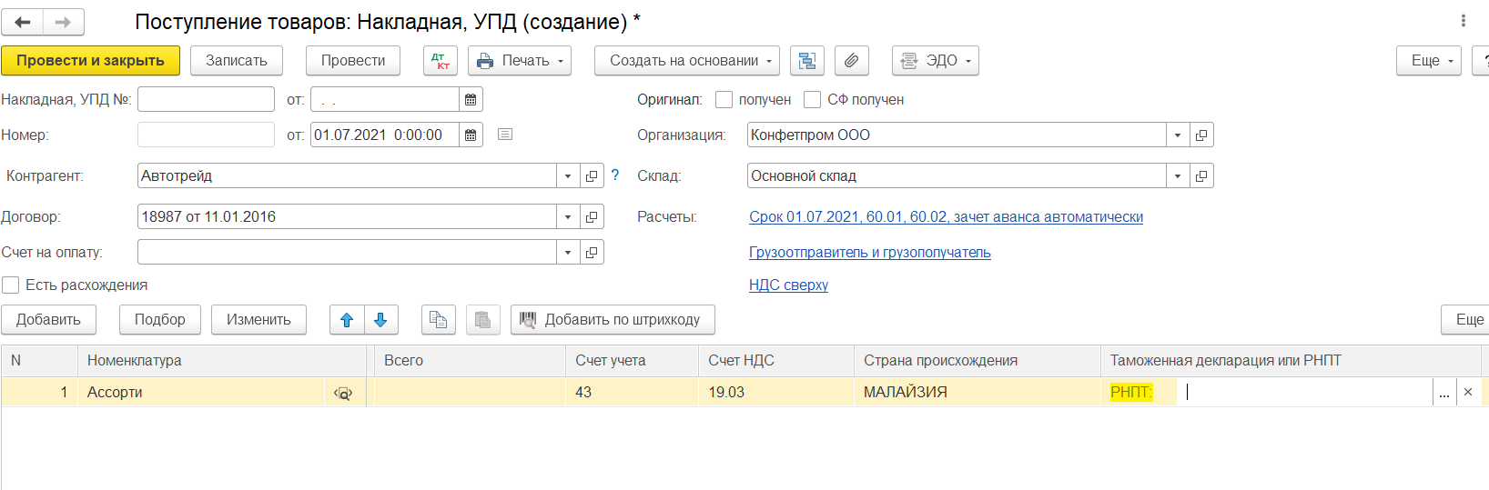The height and width of the screenshot is (490, 1489).
Task: Open the Договор dropdown list
Action: (x=568, y=217)
